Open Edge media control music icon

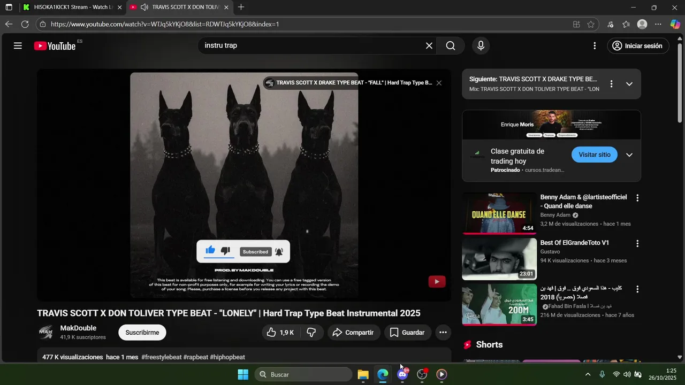pos(611,24)
